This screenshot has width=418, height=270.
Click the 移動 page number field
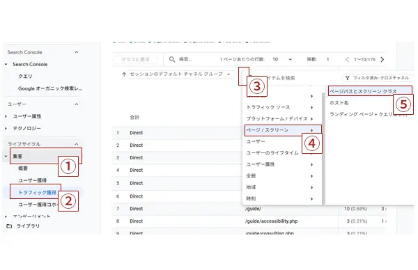pyautogui.click(x=328, y=59)
